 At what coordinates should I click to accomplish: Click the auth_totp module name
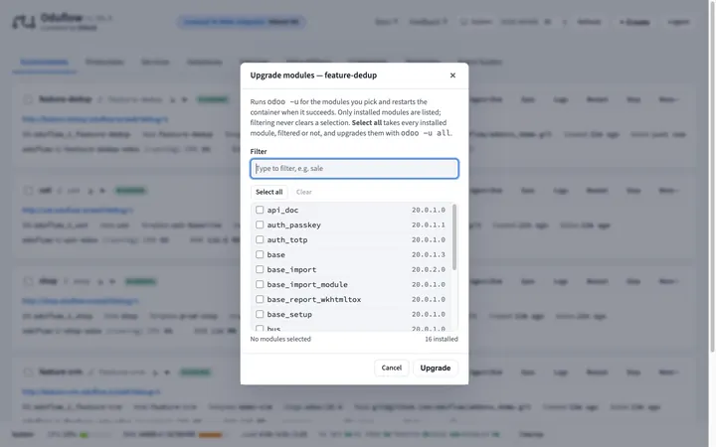(287, 240)
